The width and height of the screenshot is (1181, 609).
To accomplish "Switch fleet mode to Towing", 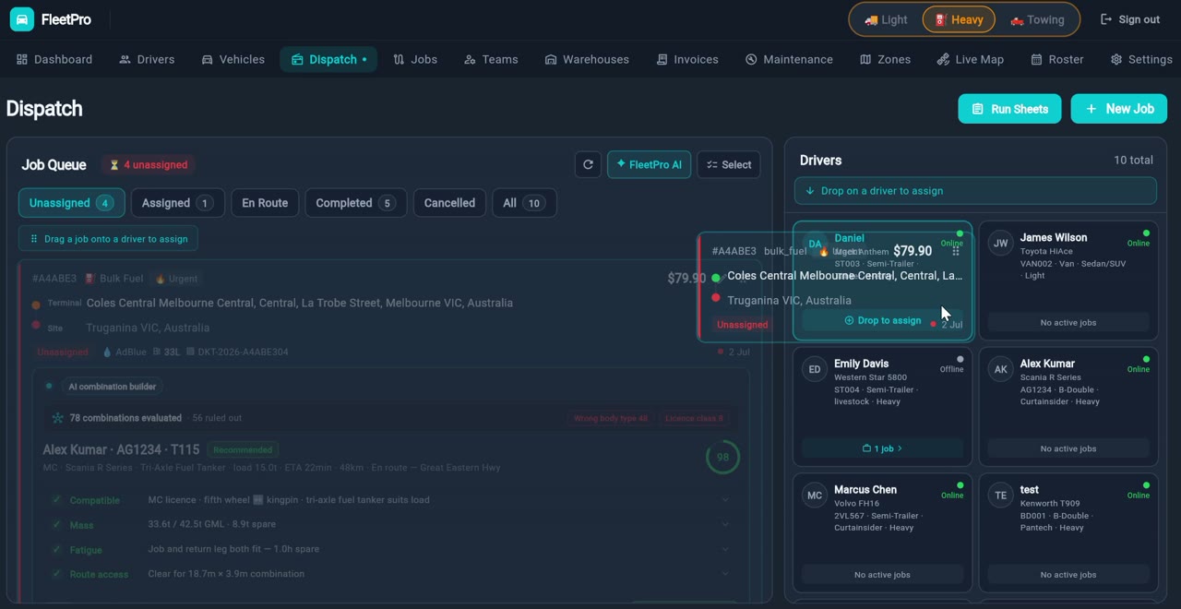I will click(x=1037, y=19).
